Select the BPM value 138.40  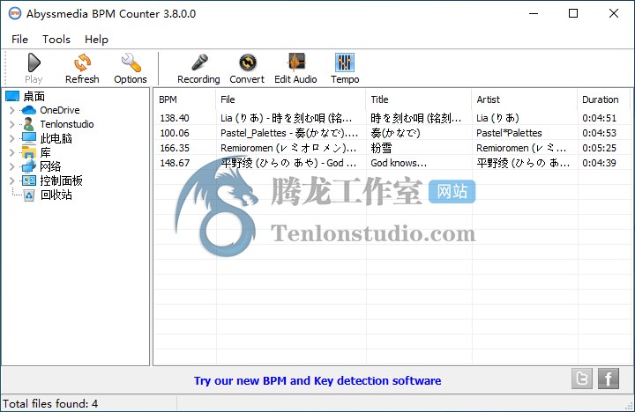coord(175,118)
